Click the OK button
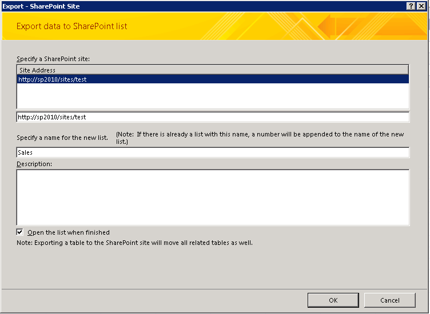The image size is (430, 314). pyautogui.click(x=333, y=300)
